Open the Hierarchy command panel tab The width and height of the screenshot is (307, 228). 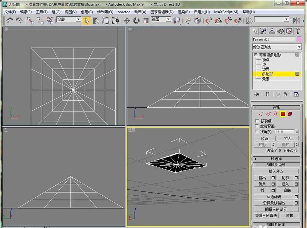272,31
